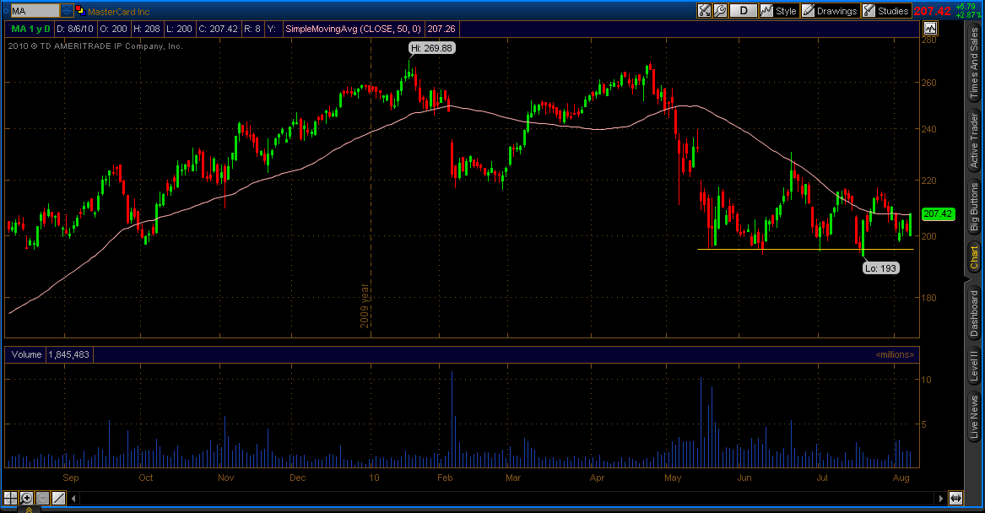
Task: Click the O: 200 open value
Action: coord(114,29)
